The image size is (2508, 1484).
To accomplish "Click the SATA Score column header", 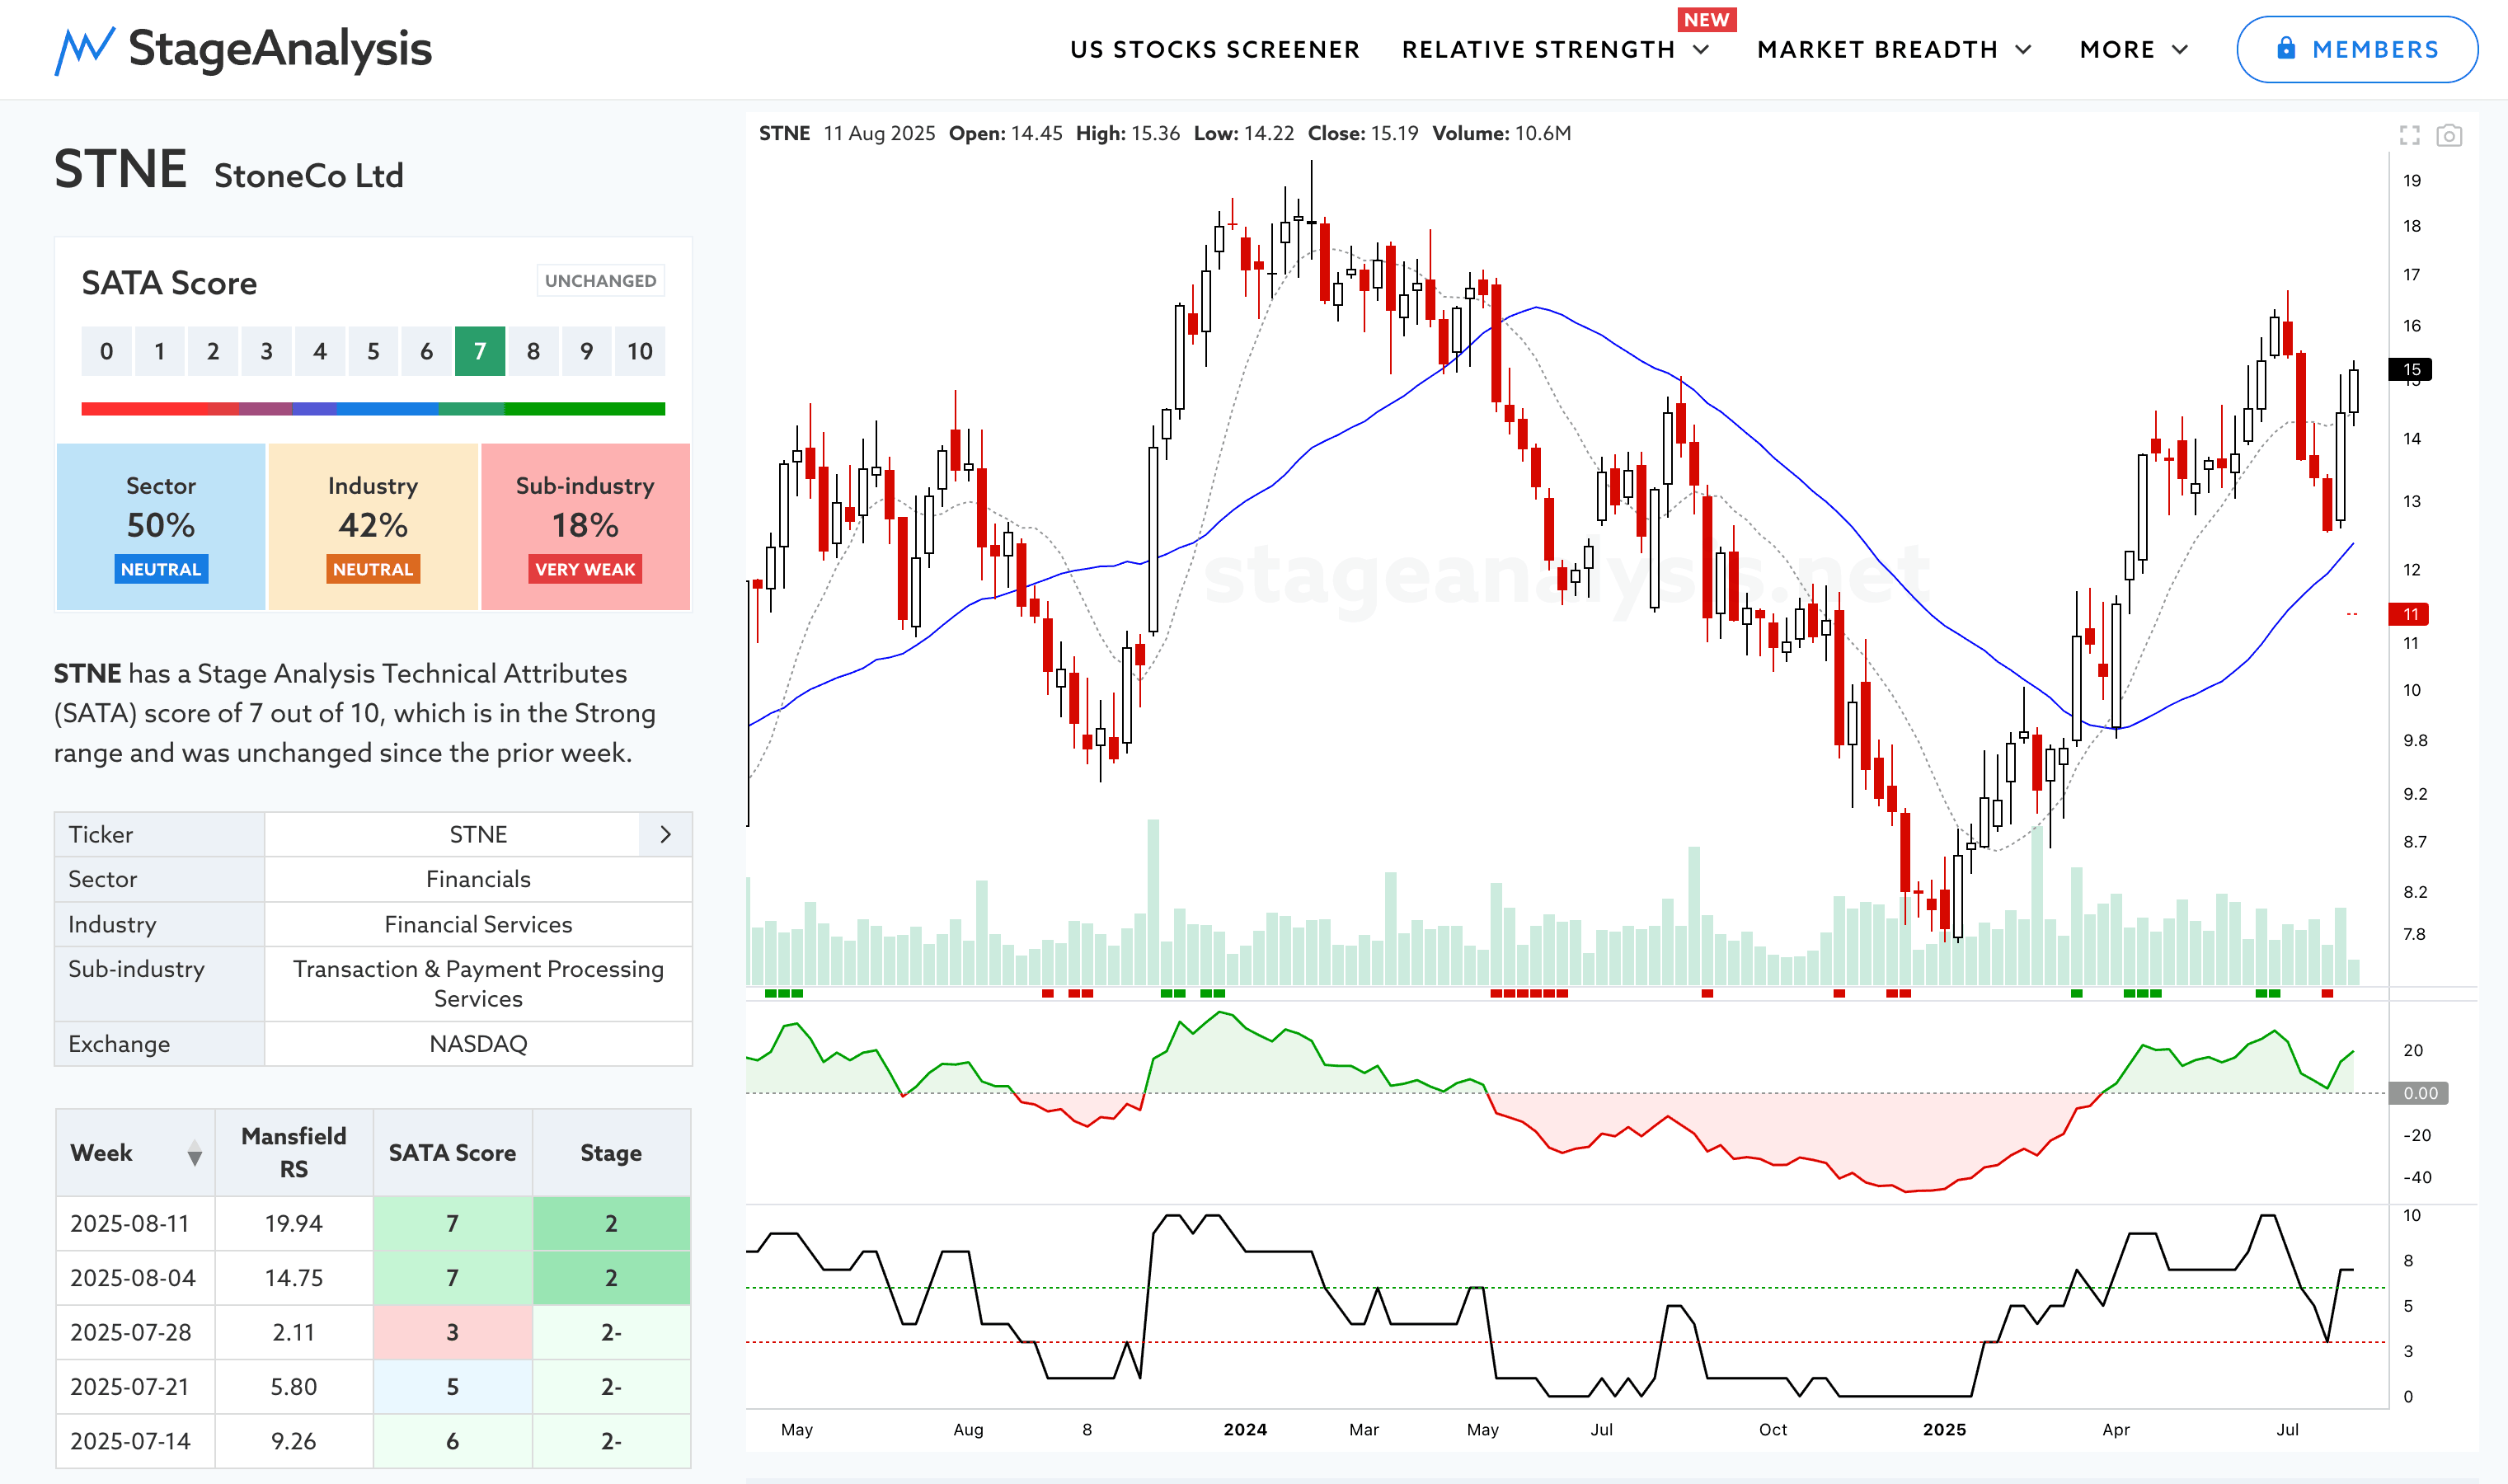I will [452, 1153].
